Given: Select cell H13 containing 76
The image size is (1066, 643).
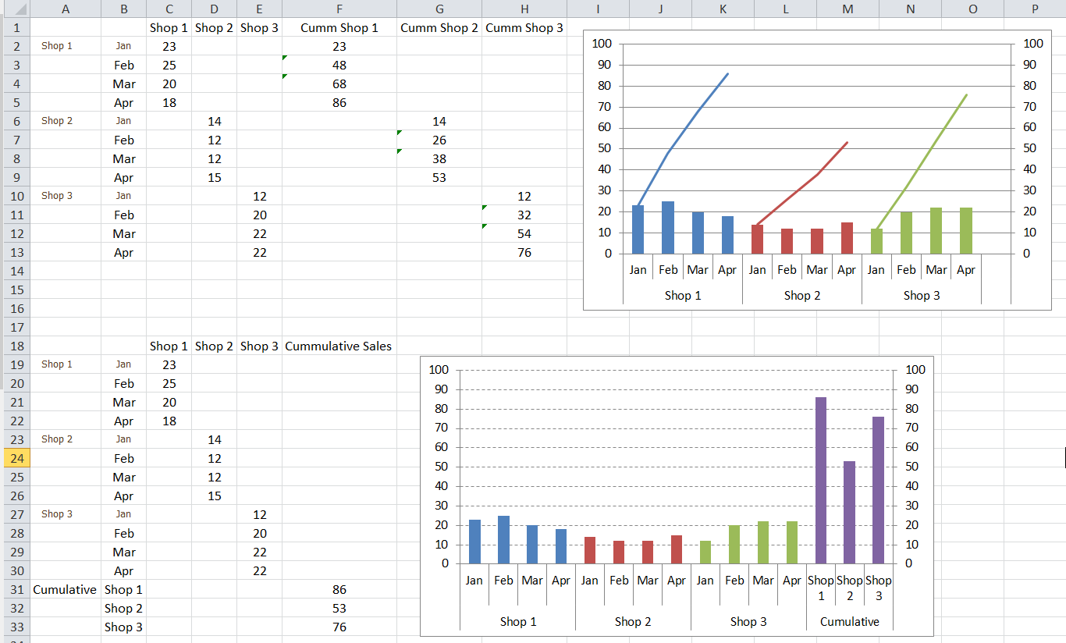Looking at the screenshot, I should [524, 253].
